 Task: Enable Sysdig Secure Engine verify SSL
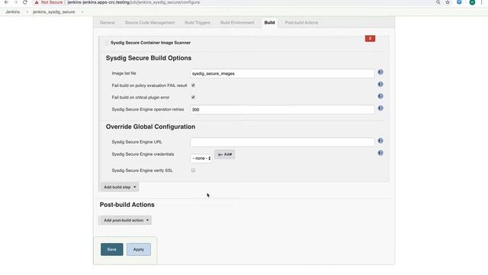pos(193,170)
